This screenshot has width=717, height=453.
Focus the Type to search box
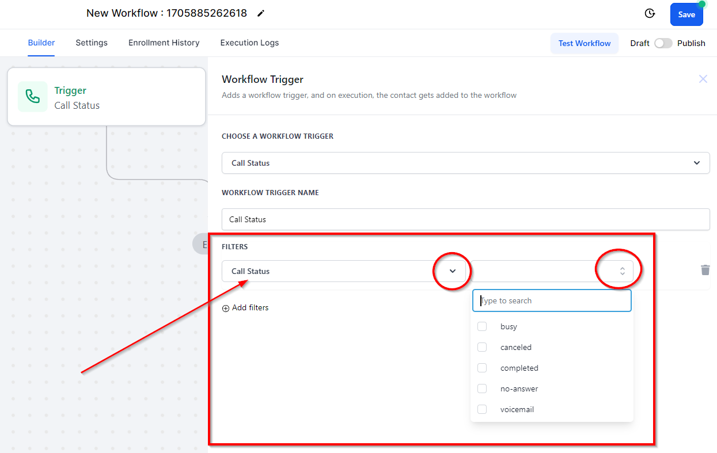point(552,300)
